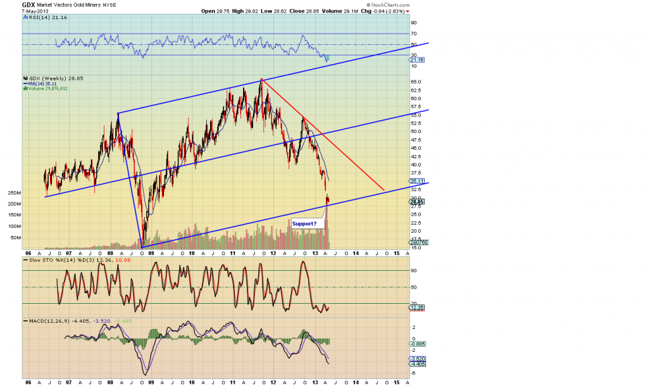Select the 'Volume 29,076,812' legend entry

click(x=45, y=89)
